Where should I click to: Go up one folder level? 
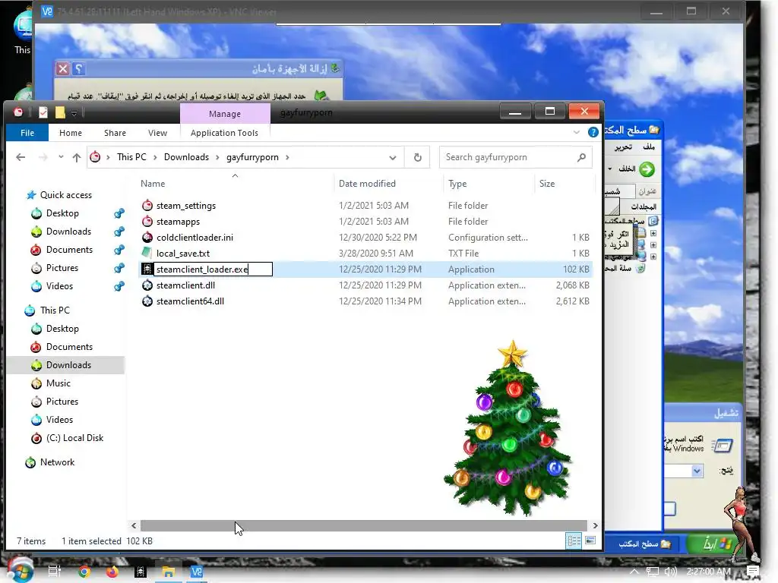point(77,157)
